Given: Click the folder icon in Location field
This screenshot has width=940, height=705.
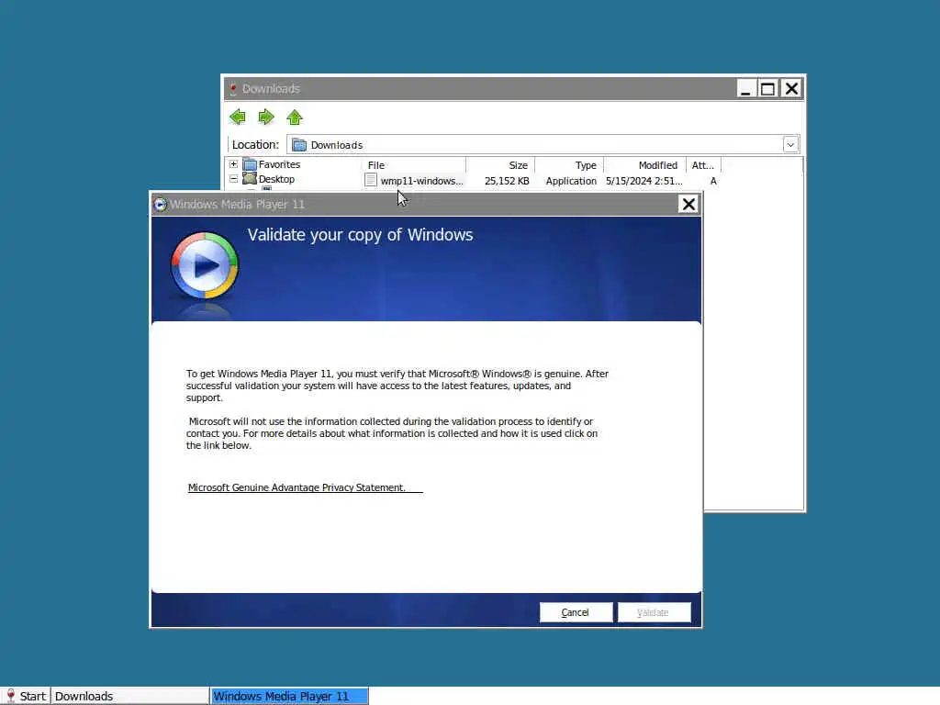Looking at the screenshot, I should [299, 144].
